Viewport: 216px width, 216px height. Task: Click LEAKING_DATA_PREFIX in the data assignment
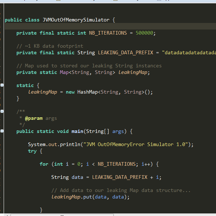120,177
